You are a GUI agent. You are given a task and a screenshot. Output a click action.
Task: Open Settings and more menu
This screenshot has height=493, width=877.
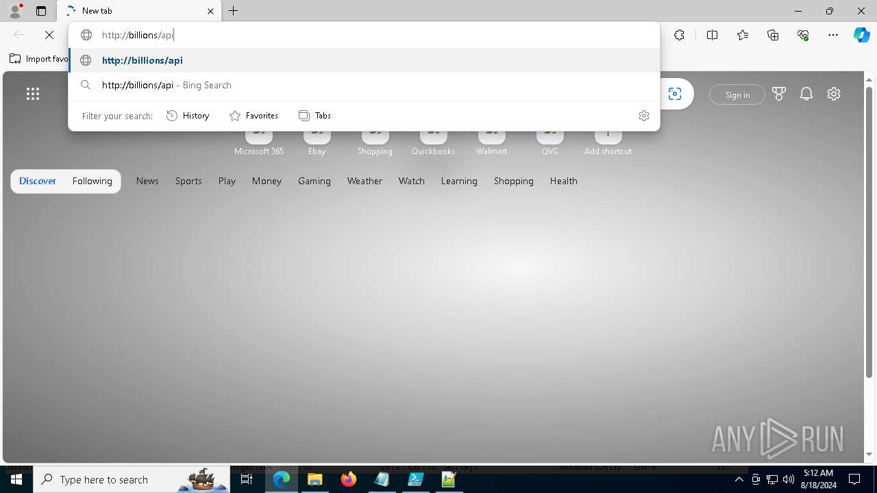pos(833,35)
